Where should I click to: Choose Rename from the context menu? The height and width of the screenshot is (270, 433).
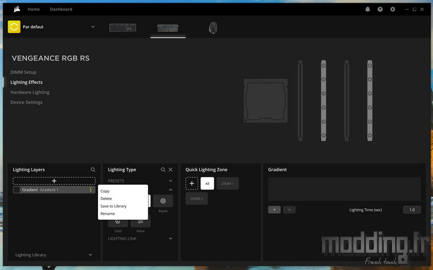pos(108,214)
